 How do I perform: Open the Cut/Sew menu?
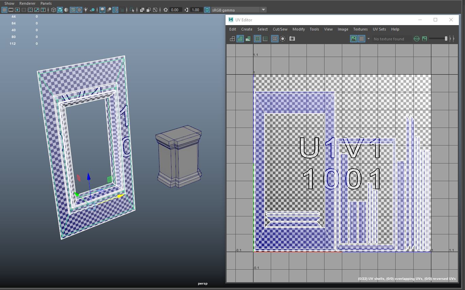(x=280, y=29)
